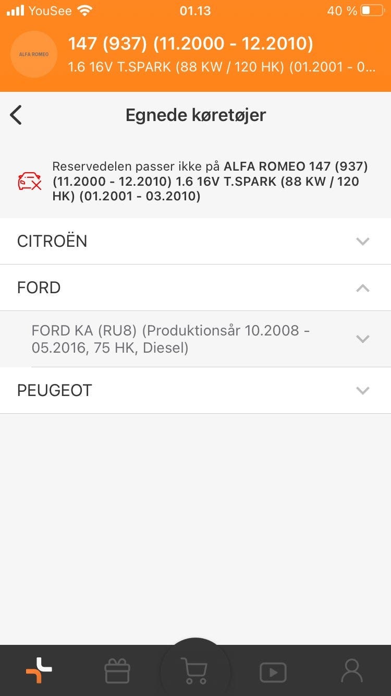Open the user profile tab
Image resolution: width=391 pixels, height=696 pixels.
(351, 671)
